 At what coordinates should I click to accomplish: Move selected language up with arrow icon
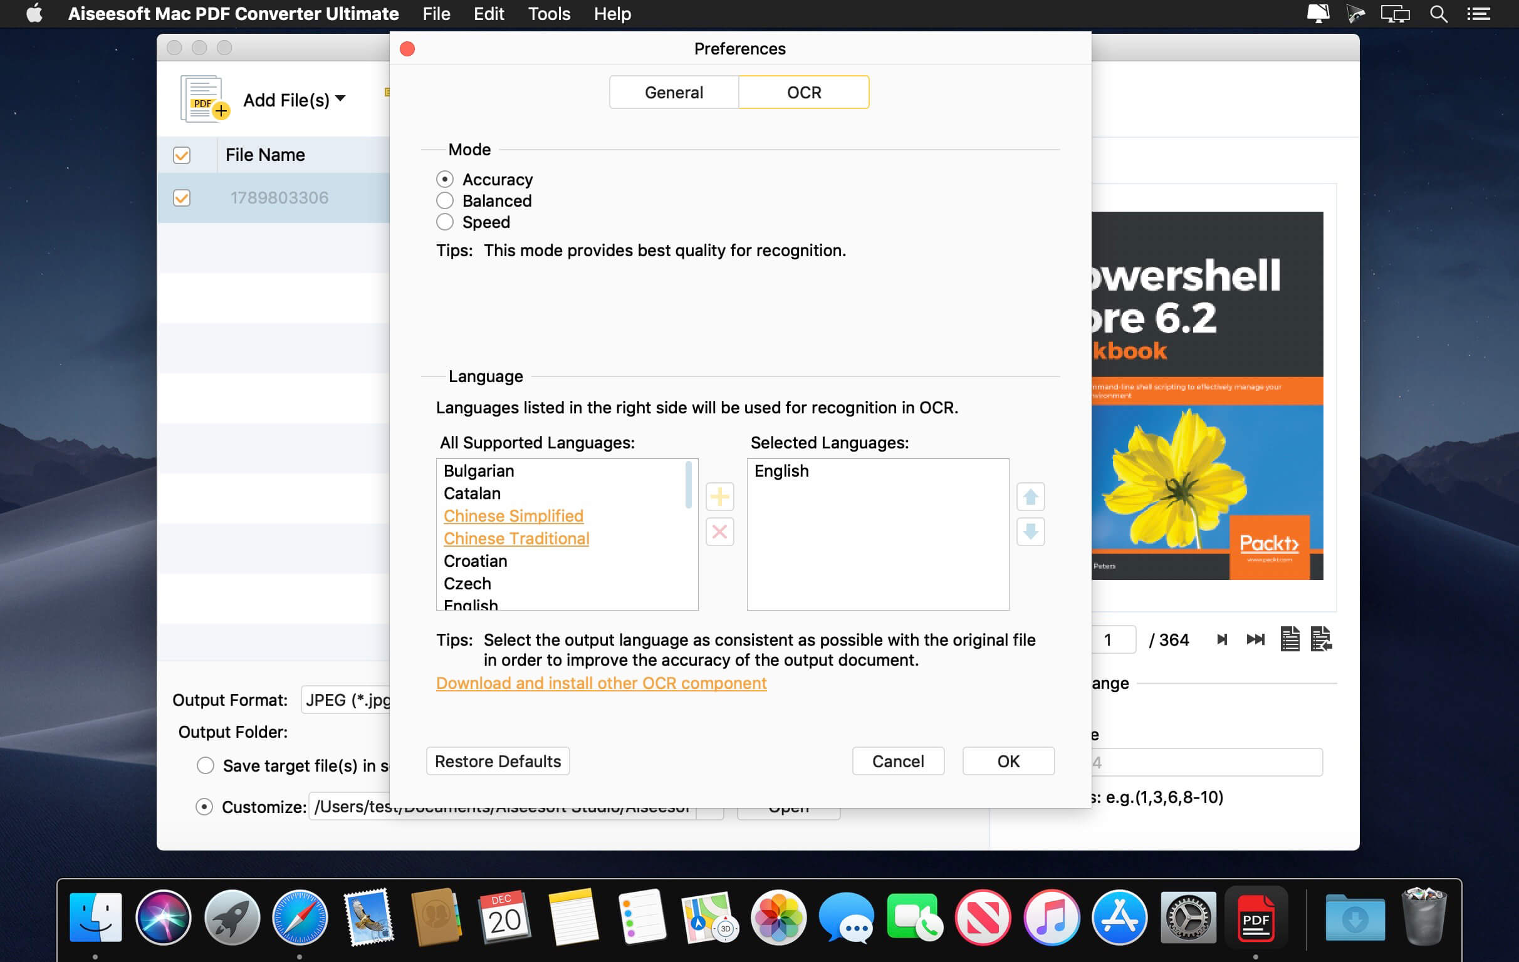point(1030,497)
